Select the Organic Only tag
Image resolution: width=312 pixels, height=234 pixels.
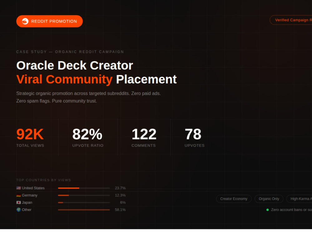click(x=269, y=199)
